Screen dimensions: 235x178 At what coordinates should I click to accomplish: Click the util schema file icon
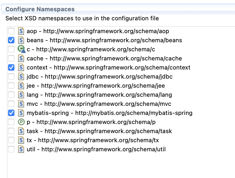tap(21, 149)
